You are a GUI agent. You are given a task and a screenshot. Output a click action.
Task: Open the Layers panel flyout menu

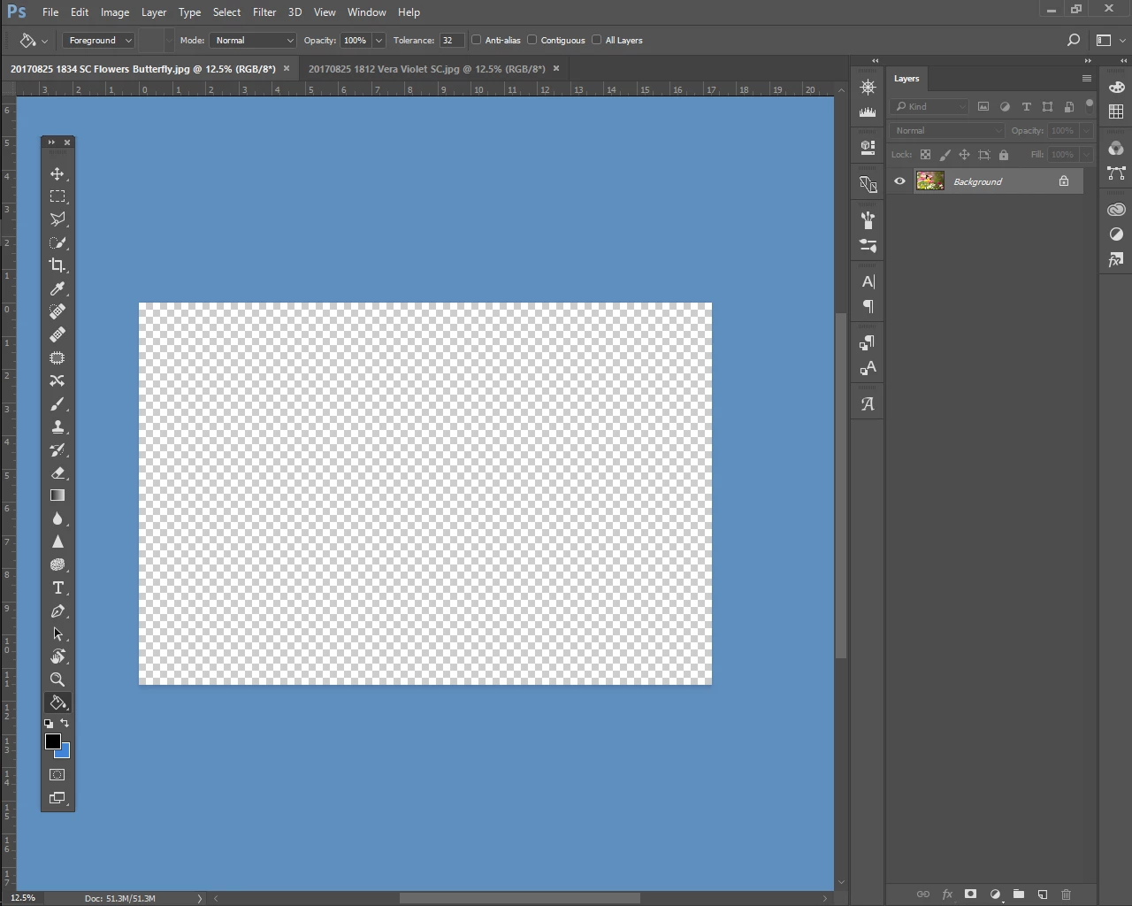pyautogui.click(x=1086, y=78)
